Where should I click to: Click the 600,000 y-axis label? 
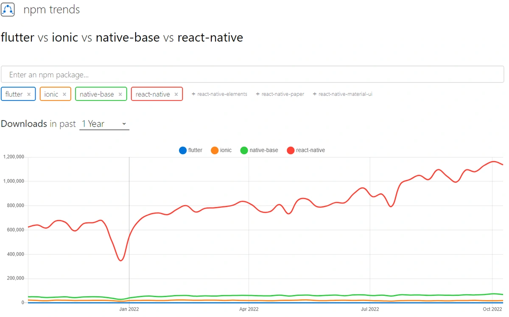(15, 230)
